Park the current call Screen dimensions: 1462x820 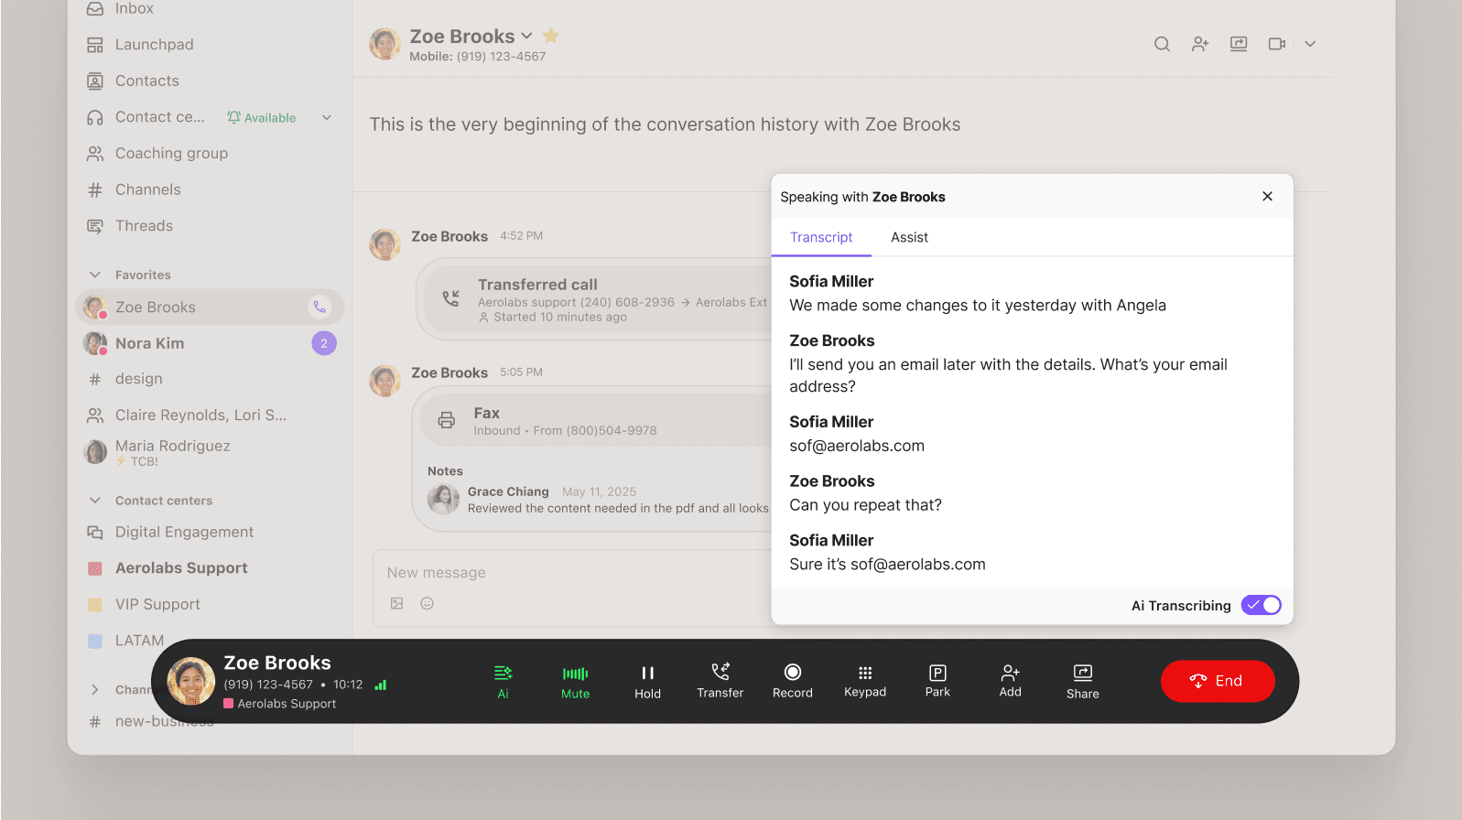[x=937, y=673]
